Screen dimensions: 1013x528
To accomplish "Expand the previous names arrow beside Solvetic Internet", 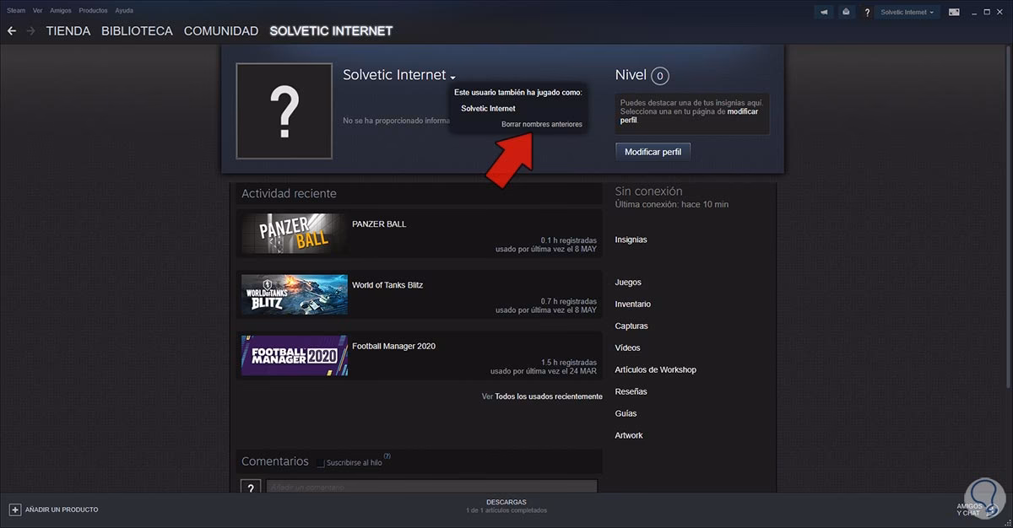I will (453, 78).
